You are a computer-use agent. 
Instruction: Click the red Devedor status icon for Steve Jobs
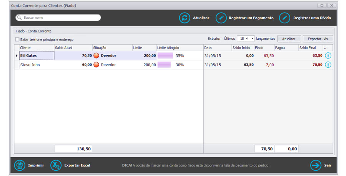tap(96, 65)
